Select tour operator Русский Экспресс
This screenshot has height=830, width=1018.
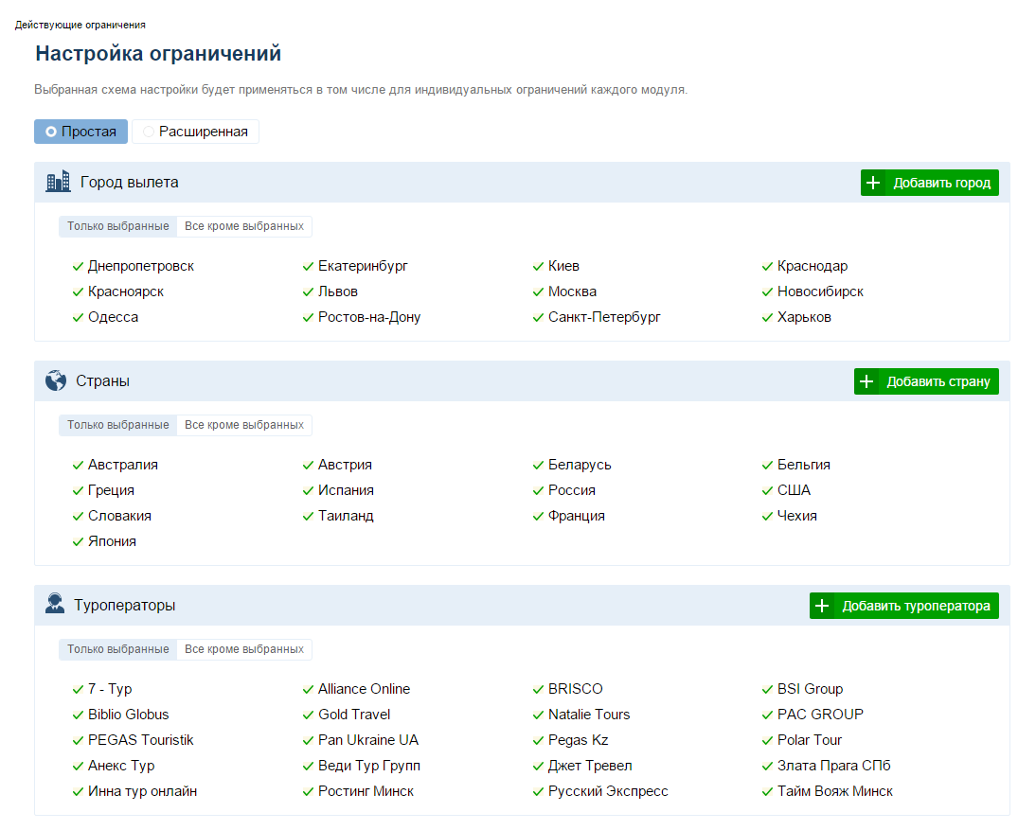pos(608,791)
